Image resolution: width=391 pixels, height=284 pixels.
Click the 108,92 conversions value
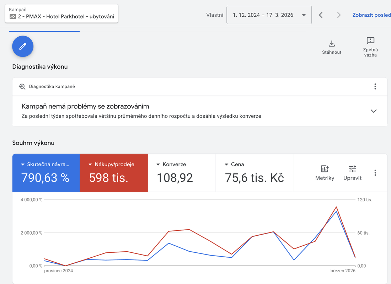(x=175, y=178)
